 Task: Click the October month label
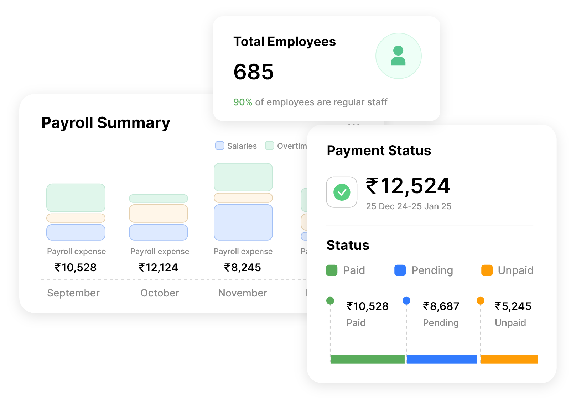[x=160, y=293]
